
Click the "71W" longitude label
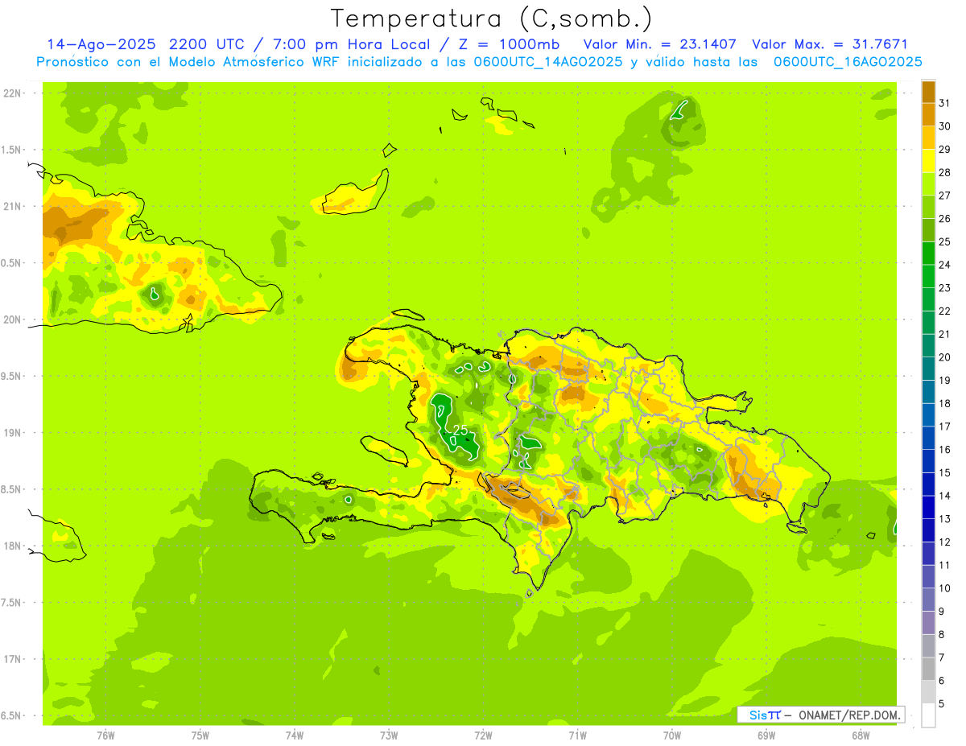point(577,736)
